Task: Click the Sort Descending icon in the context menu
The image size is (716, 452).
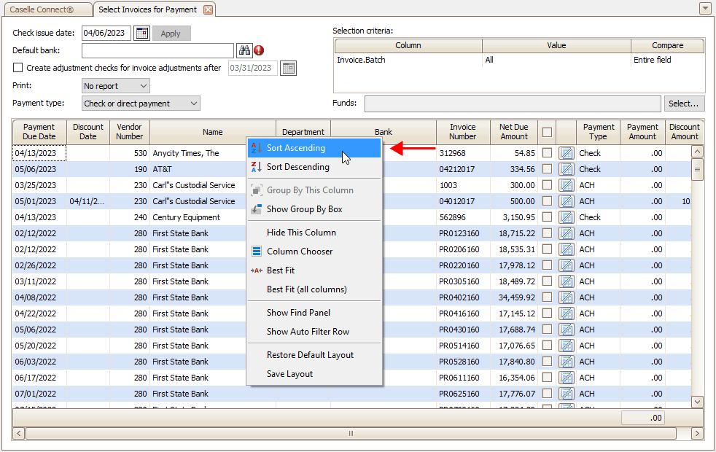Action: [255, 167]
